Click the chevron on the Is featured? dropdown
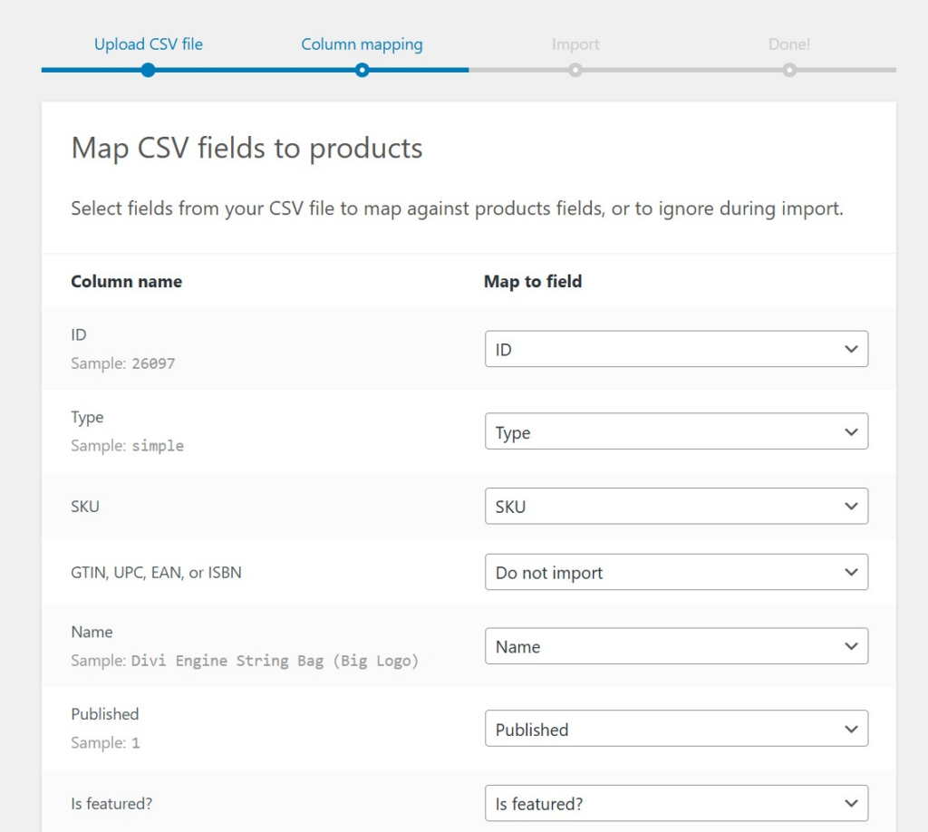Image resolution: width=928 pixels, height=832 pixels. click(x=851, y=803)
